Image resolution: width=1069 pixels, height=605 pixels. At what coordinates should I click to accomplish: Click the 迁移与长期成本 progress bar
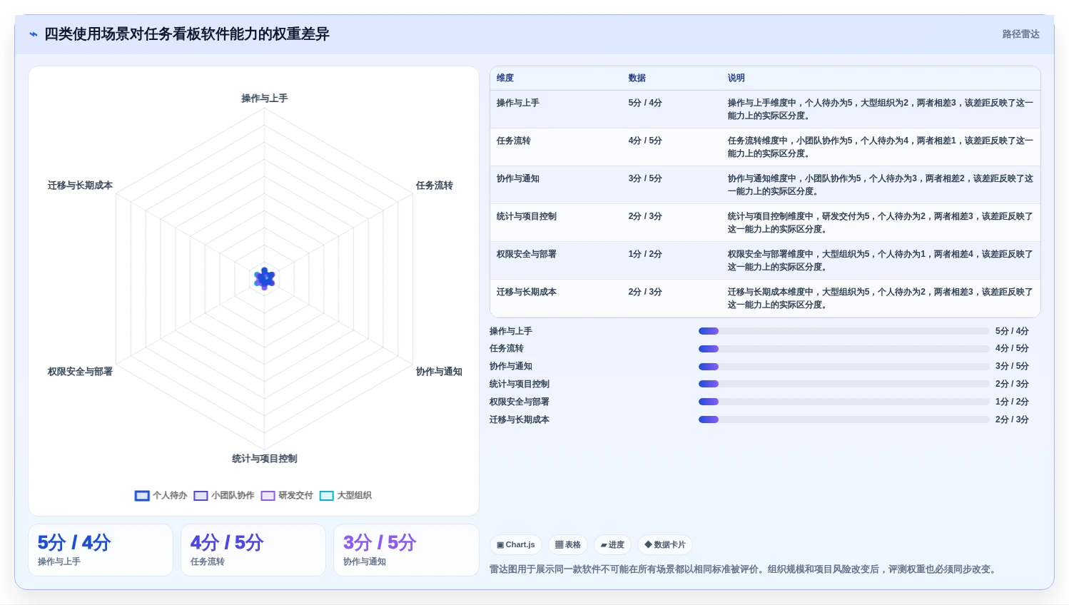click(x=844, y=420)
